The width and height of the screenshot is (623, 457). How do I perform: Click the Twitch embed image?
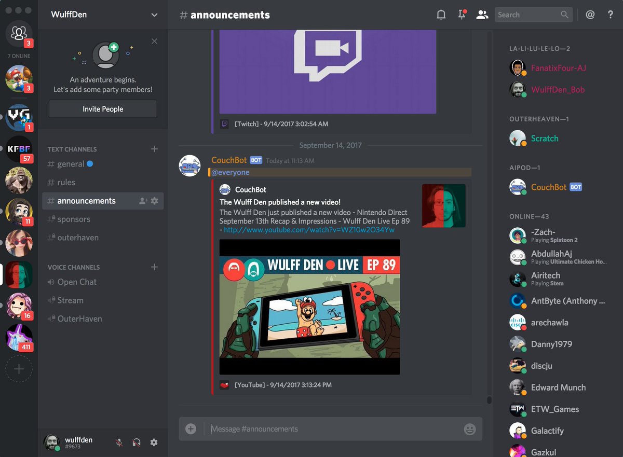[x=328, y=72]
